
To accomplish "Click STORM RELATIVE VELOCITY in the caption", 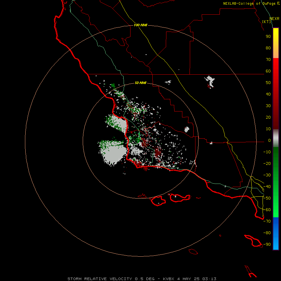I will (100, 279).
